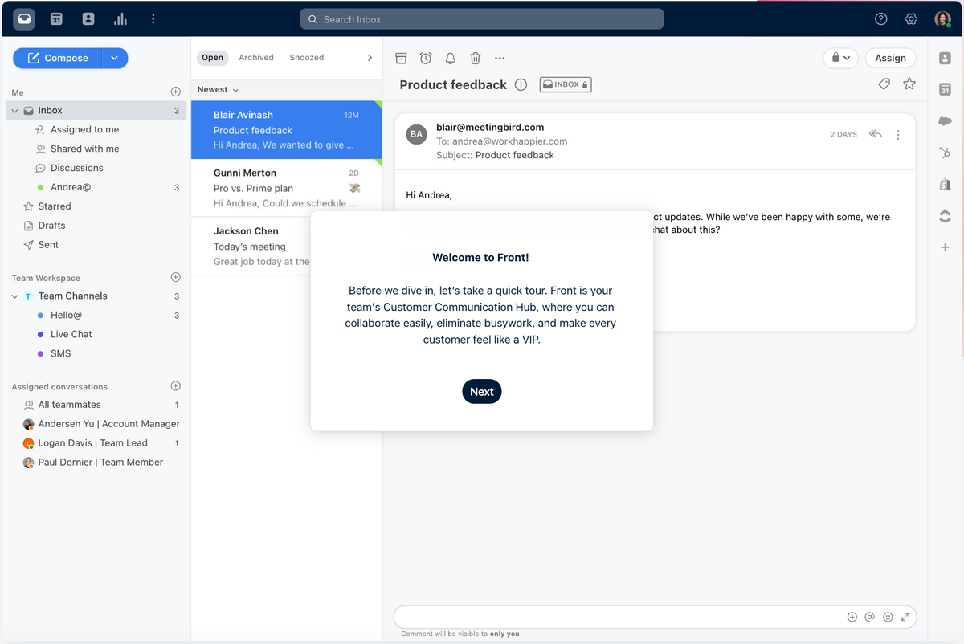This screenshot has height=644, width=964.
Task: Click the Search Inbox field
Action: point(482,19)
